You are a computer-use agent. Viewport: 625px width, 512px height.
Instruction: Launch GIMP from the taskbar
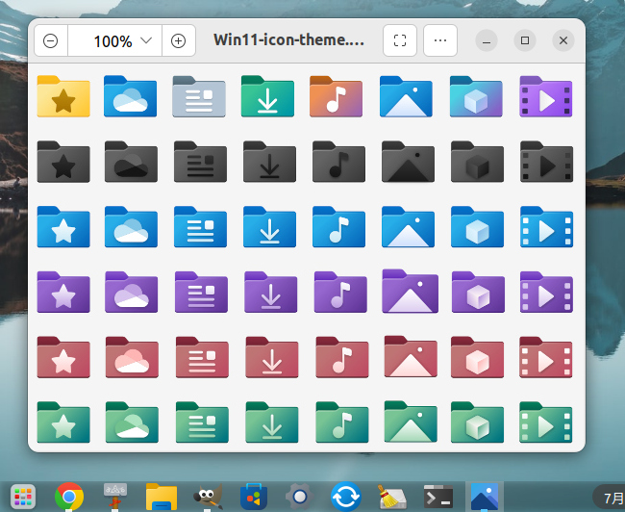(x=207, y=497)
